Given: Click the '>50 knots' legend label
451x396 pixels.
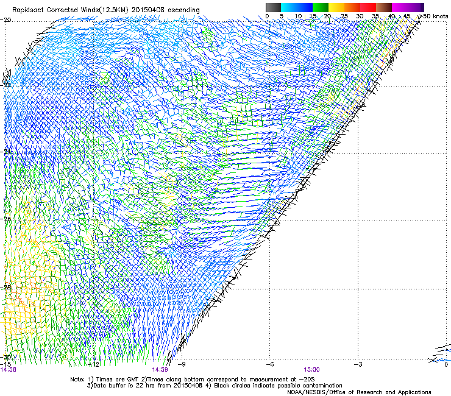Looking at the screenshot, I should click(434, 16).
